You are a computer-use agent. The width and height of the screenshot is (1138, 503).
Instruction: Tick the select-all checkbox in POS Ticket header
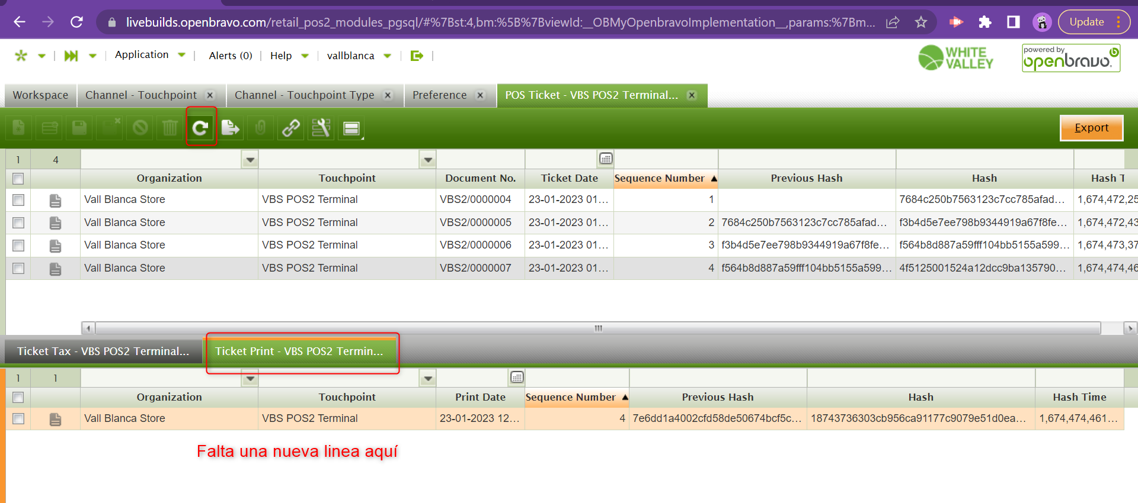point(18,178)
